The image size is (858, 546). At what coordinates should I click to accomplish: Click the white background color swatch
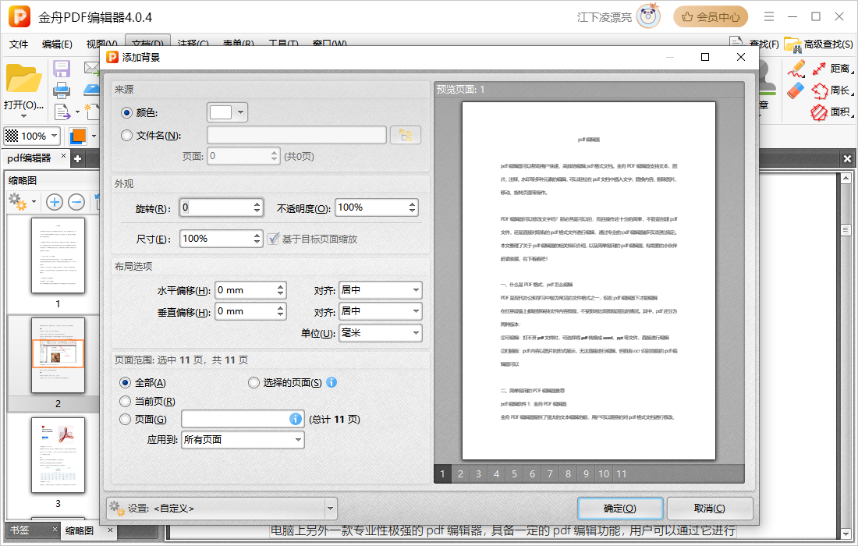221,112
